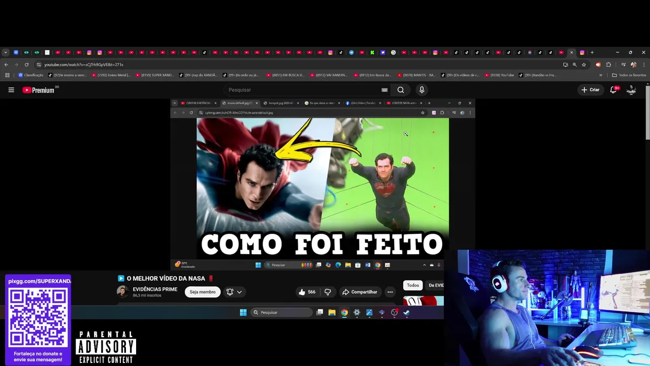Open the media control icon in toolbar
The image size is (650, 366).
[x=623, y=65]
